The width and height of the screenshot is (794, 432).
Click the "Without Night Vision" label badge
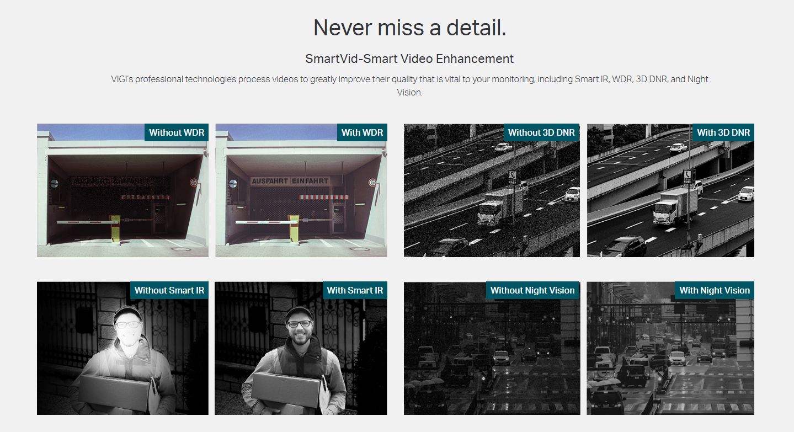[x=532, y=290]
